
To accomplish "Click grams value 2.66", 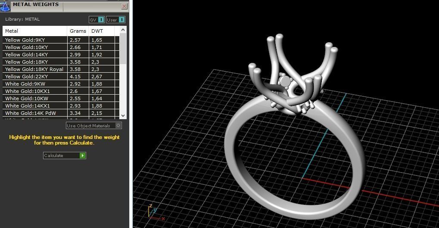I will pos(75,47).
